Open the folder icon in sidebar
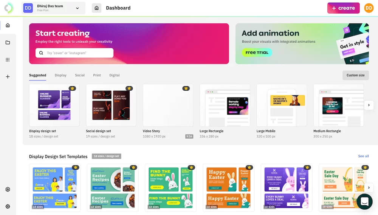Viewport: 378px width, 215px height. pyautogui.click(x=8, y=42)
